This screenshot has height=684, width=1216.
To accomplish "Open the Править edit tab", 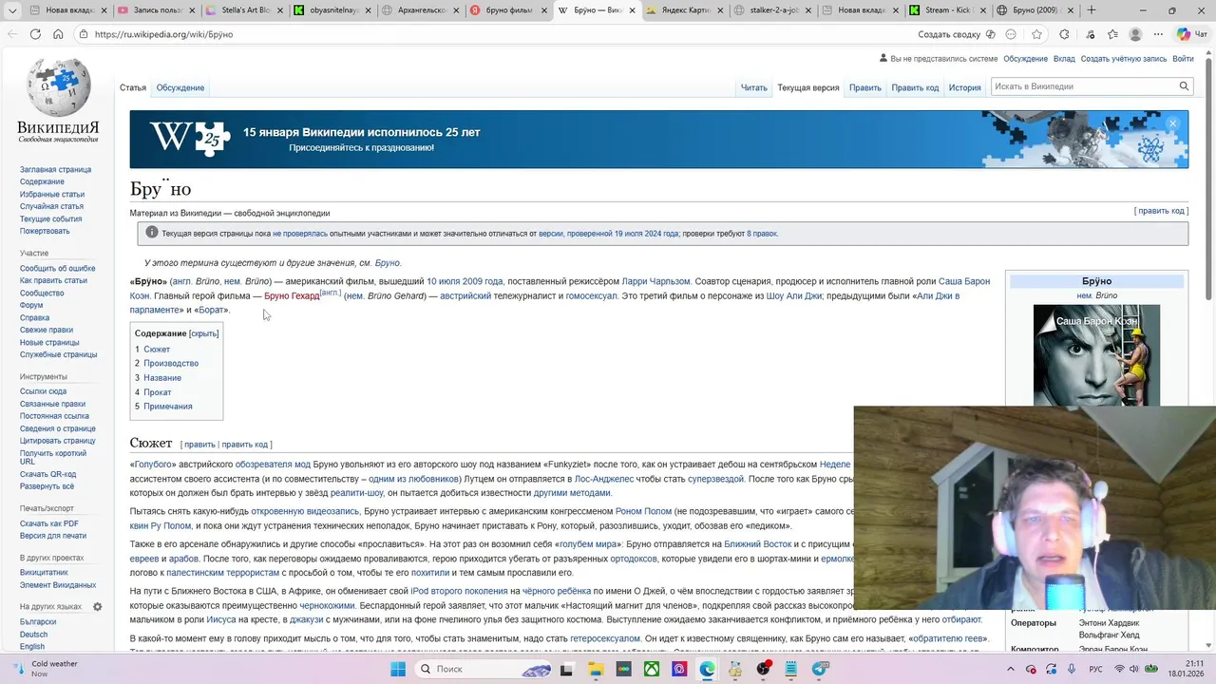I will pyautogui.click(x=864, y=87).
